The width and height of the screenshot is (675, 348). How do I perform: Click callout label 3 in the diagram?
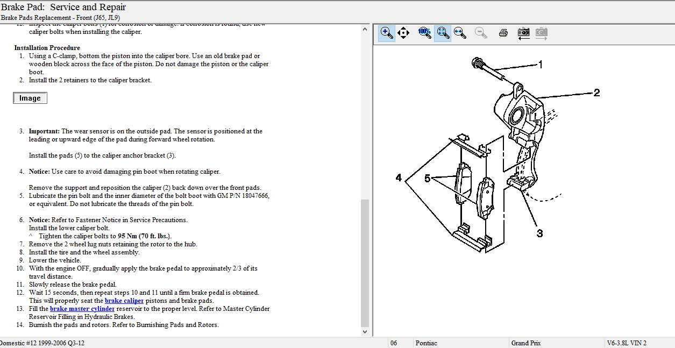click(539, 233)
